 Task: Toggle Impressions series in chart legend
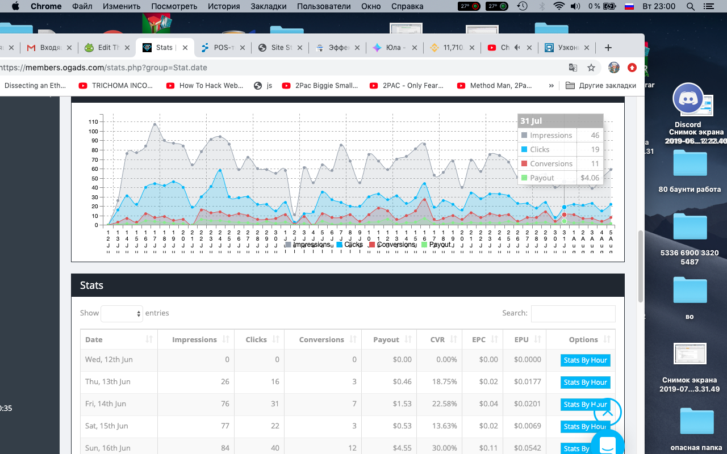click(311, 245)
